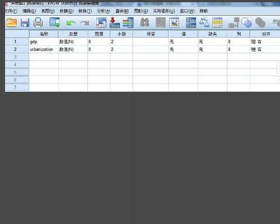280x224 pixels.
Task: Open the 分析(A) menu
Action: coord(104,11)
